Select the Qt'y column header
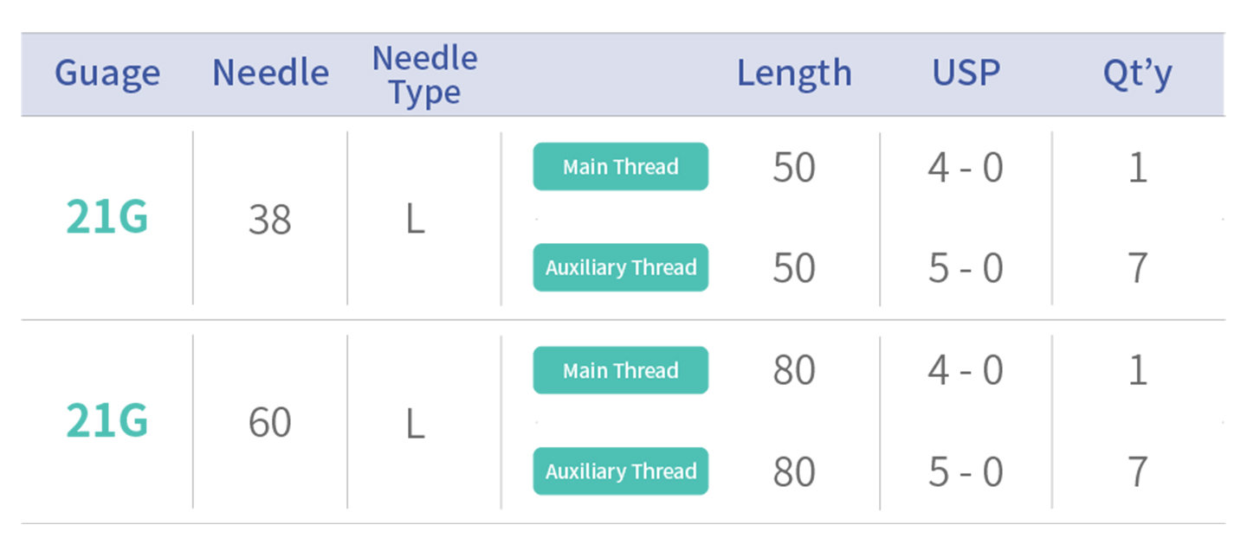 click(1137, 74)
